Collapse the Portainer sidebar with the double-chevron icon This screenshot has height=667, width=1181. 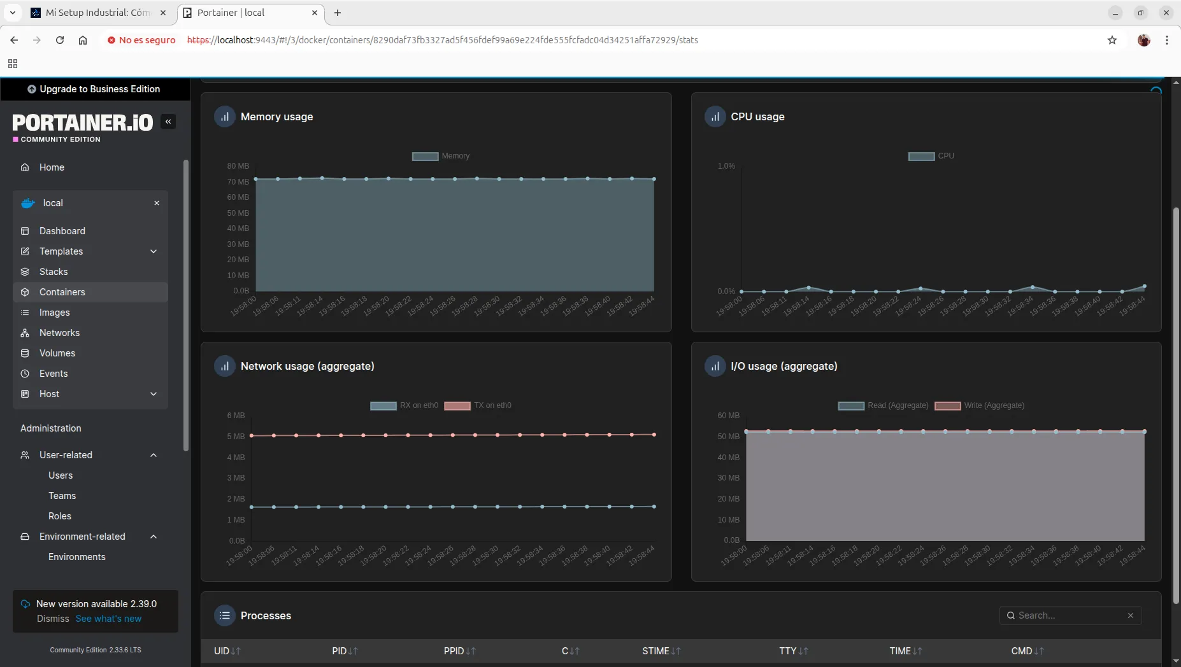(168, 122)
